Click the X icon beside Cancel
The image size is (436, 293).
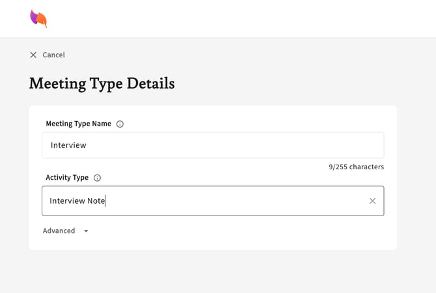pyautogui.click(x=33, y=55)
